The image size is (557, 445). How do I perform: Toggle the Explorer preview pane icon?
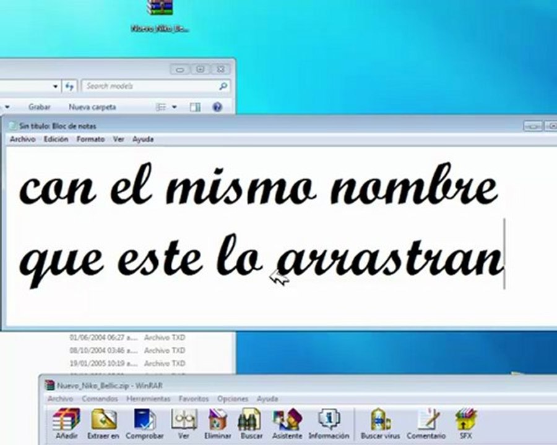point(195,107)
